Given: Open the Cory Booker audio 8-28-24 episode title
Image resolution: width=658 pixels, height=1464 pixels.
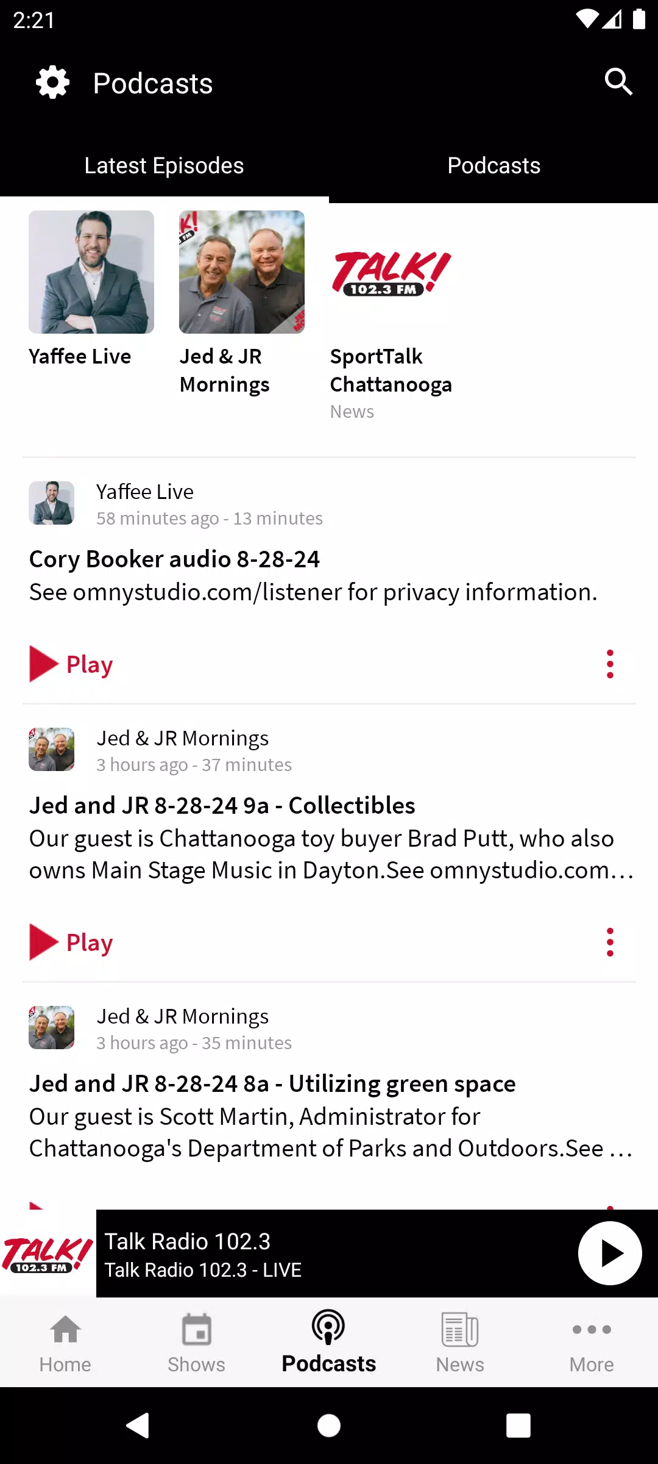Looking at the screenshot, I should (x=174, y=559).
